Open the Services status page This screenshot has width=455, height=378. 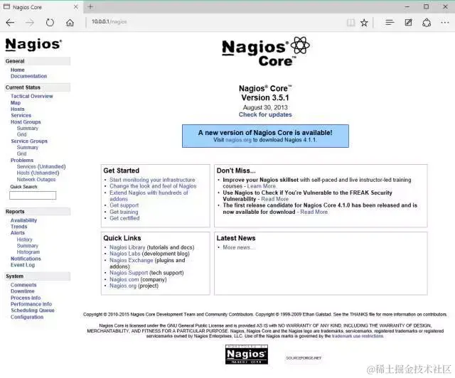coord(21,115)
